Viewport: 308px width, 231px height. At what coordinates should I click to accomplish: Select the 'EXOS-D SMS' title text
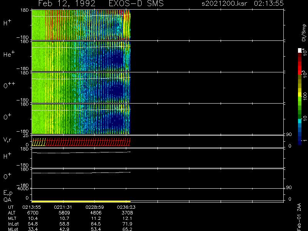click(136, 3)
